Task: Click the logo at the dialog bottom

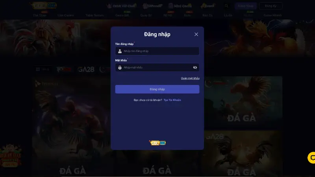Action: pos(157,143)
